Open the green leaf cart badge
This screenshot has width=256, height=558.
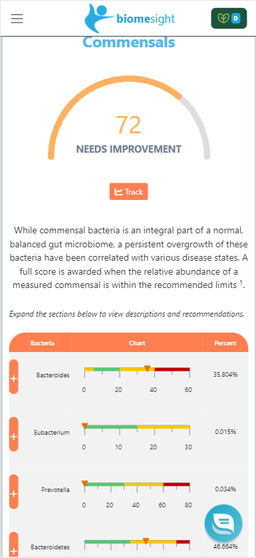click(x=229, y=18)
